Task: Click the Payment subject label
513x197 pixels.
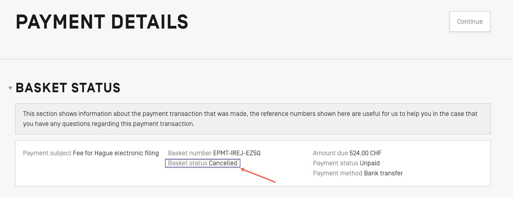Action: point(47,153)
